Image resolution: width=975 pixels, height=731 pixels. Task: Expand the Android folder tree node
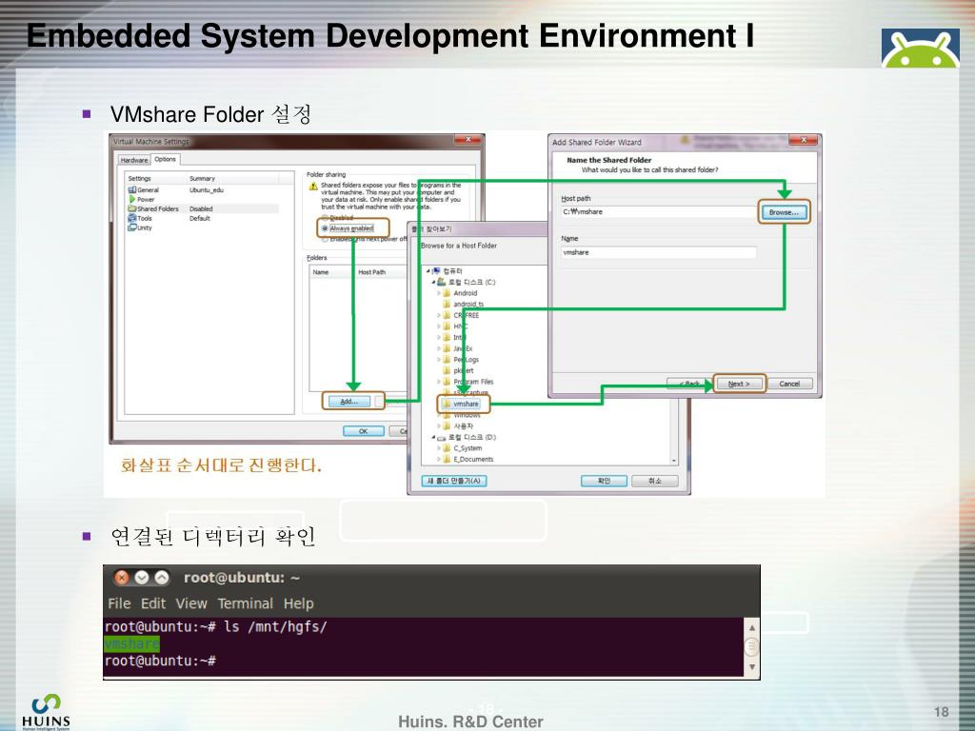click(439, 293)
